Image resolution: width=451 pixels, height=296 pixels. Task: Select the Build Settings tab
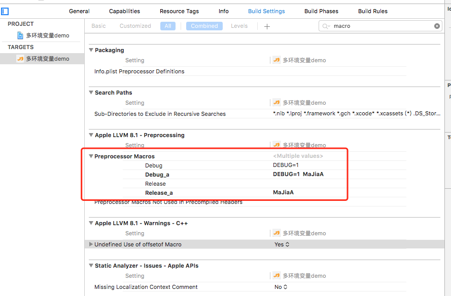[x=266, y=11]
